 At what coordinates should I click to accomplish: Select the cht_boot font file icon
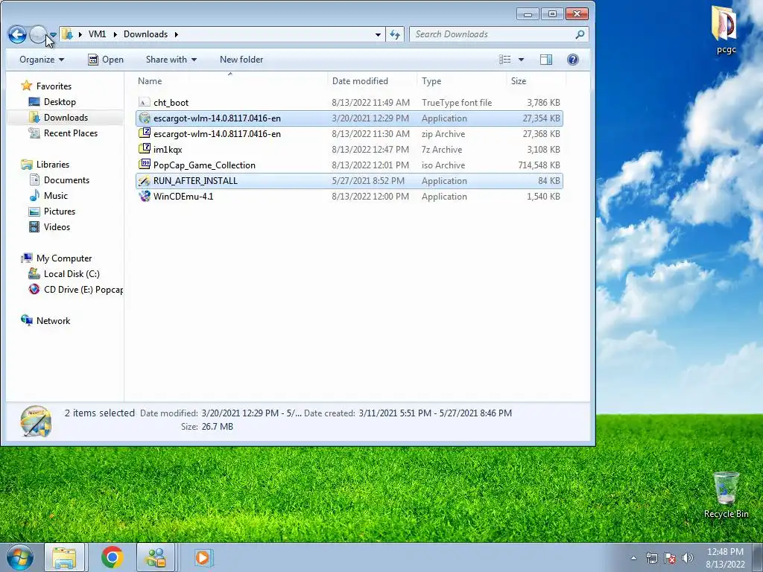pos(144,102)
